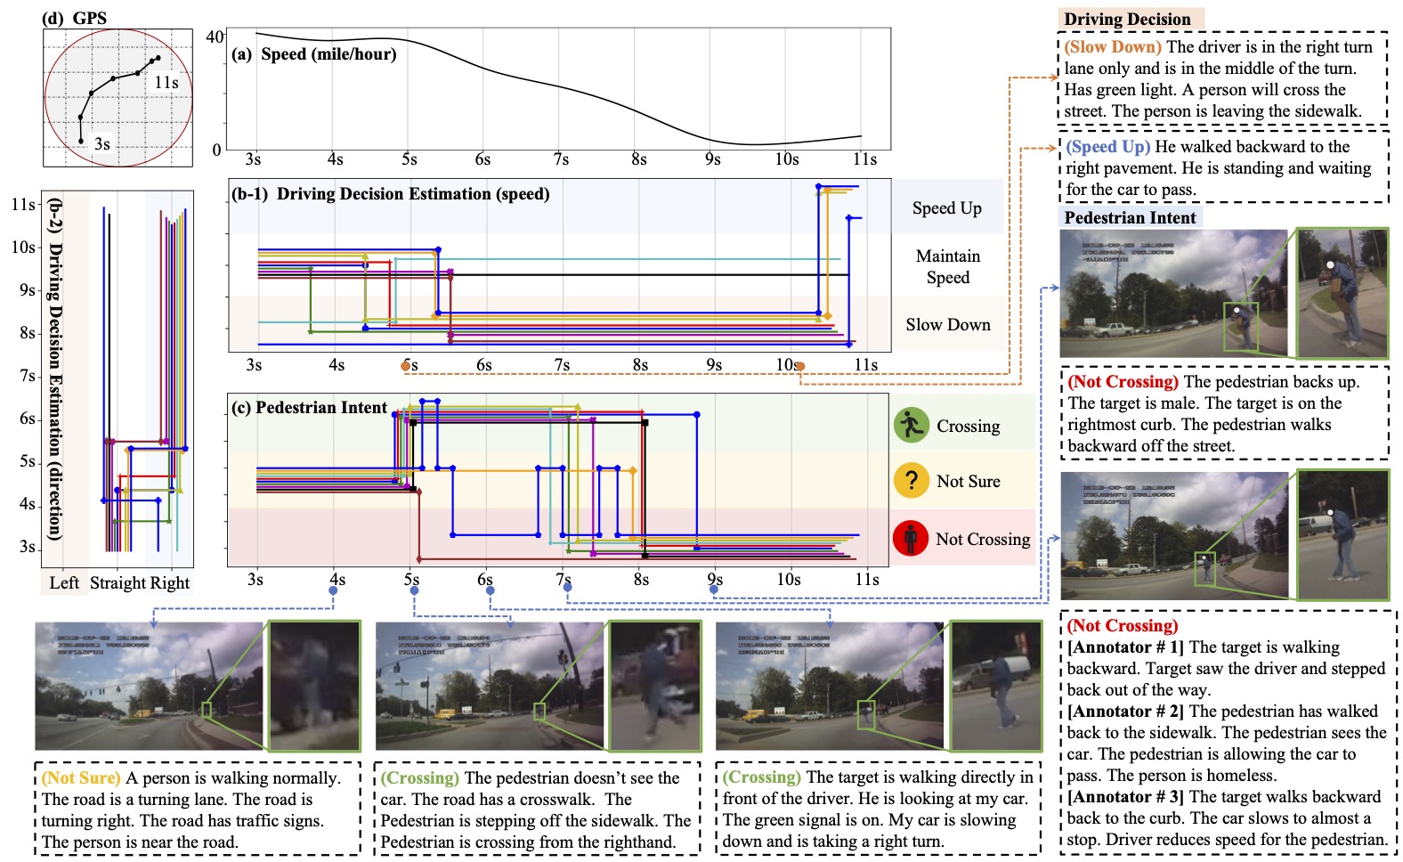Click the orange (Slow Down) annotation text
This screenshot has height=862, width=1403.
[x=1114, y=47]
